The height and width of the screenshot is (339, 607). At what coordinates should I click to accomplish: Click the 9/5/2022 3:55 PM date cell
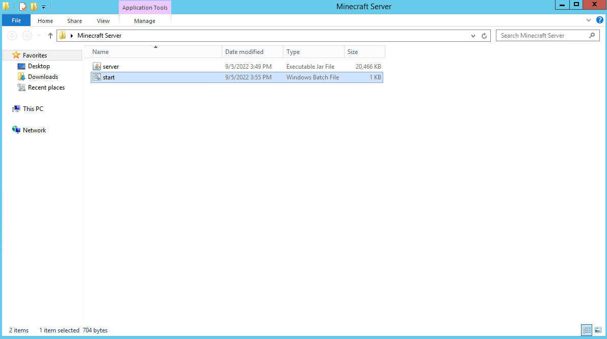coord(249,77)
